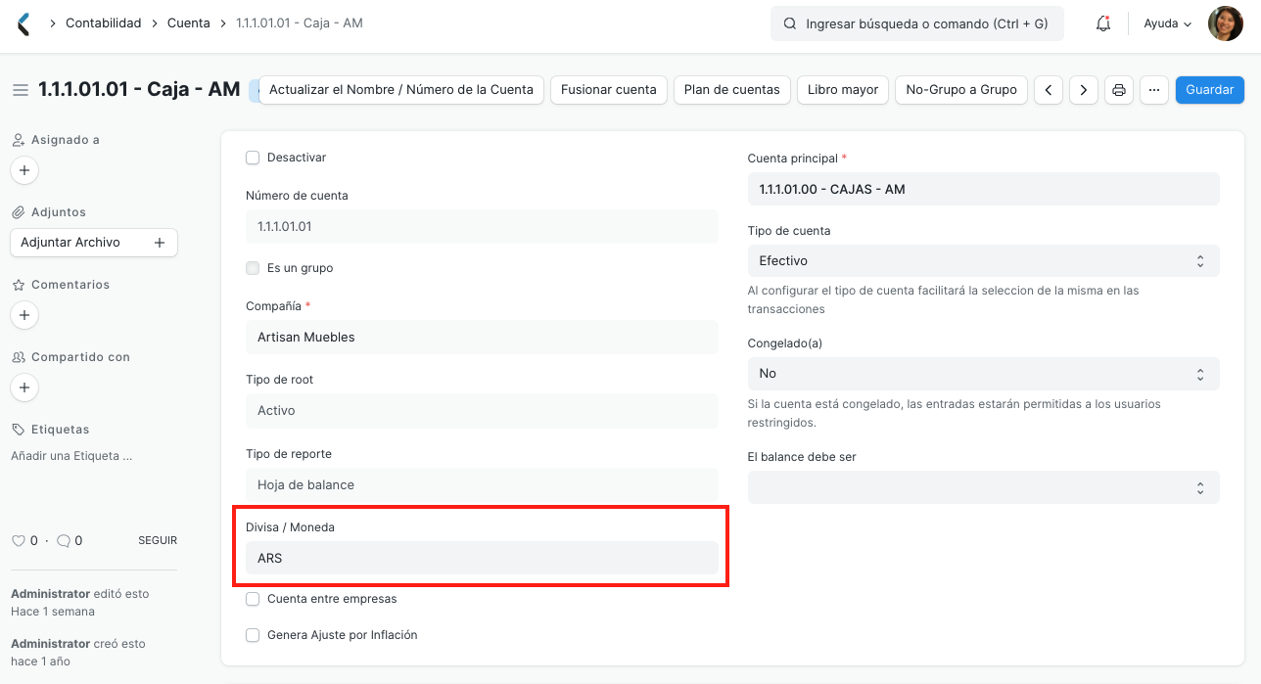1261x684 pixels.
Task: Share document with plus button
Action: click(24, 388)
